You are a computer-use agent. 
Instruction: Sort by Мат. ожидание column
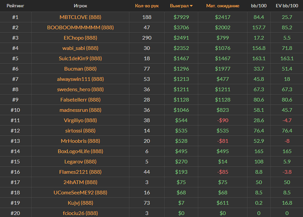(x=222, y=6)
